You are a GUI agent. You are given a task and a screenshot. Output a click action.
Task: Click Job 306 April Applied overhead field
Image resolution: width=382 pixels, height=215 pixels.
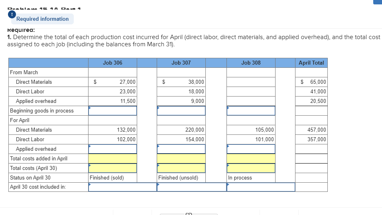point(112,149)
